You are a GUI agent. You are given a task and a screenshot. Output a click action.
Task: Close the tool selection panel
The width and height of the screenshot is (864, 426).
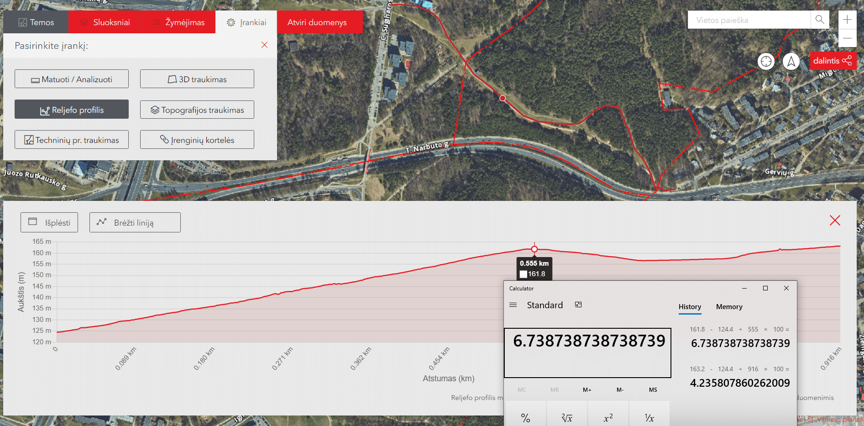[264, 45]
